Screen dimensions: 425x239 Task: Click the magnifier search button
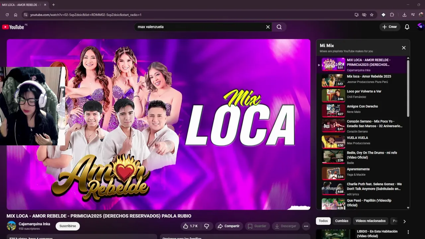[x=279, y=27]
